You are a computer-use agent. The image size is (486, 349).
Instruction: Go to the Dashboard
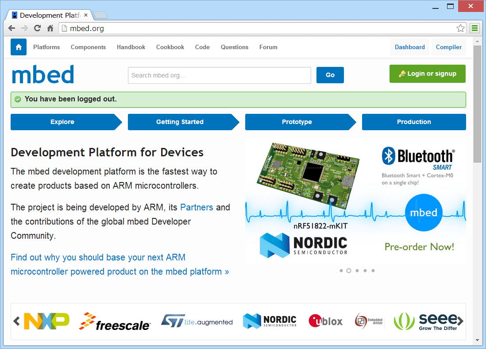coord(409,47)
